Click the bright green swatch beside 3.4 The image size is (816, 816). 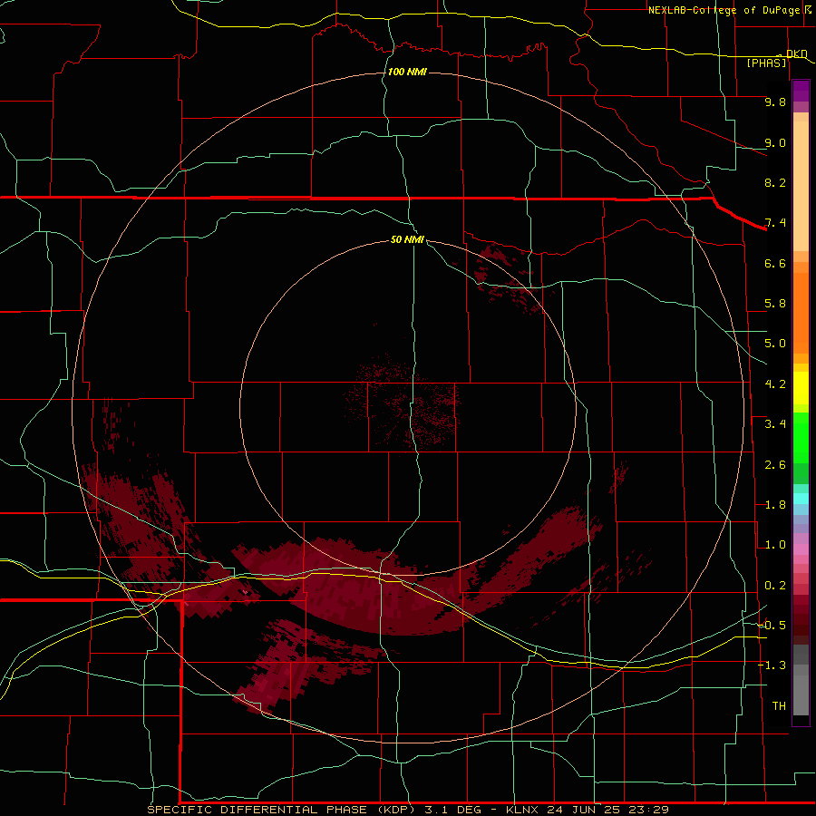[801, 436]
